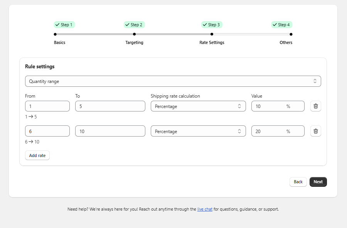The height and width of the screenshot is (228, 347).
Task: Click the Step 3 checkmark badge
Action: click(x=212, y=25)
